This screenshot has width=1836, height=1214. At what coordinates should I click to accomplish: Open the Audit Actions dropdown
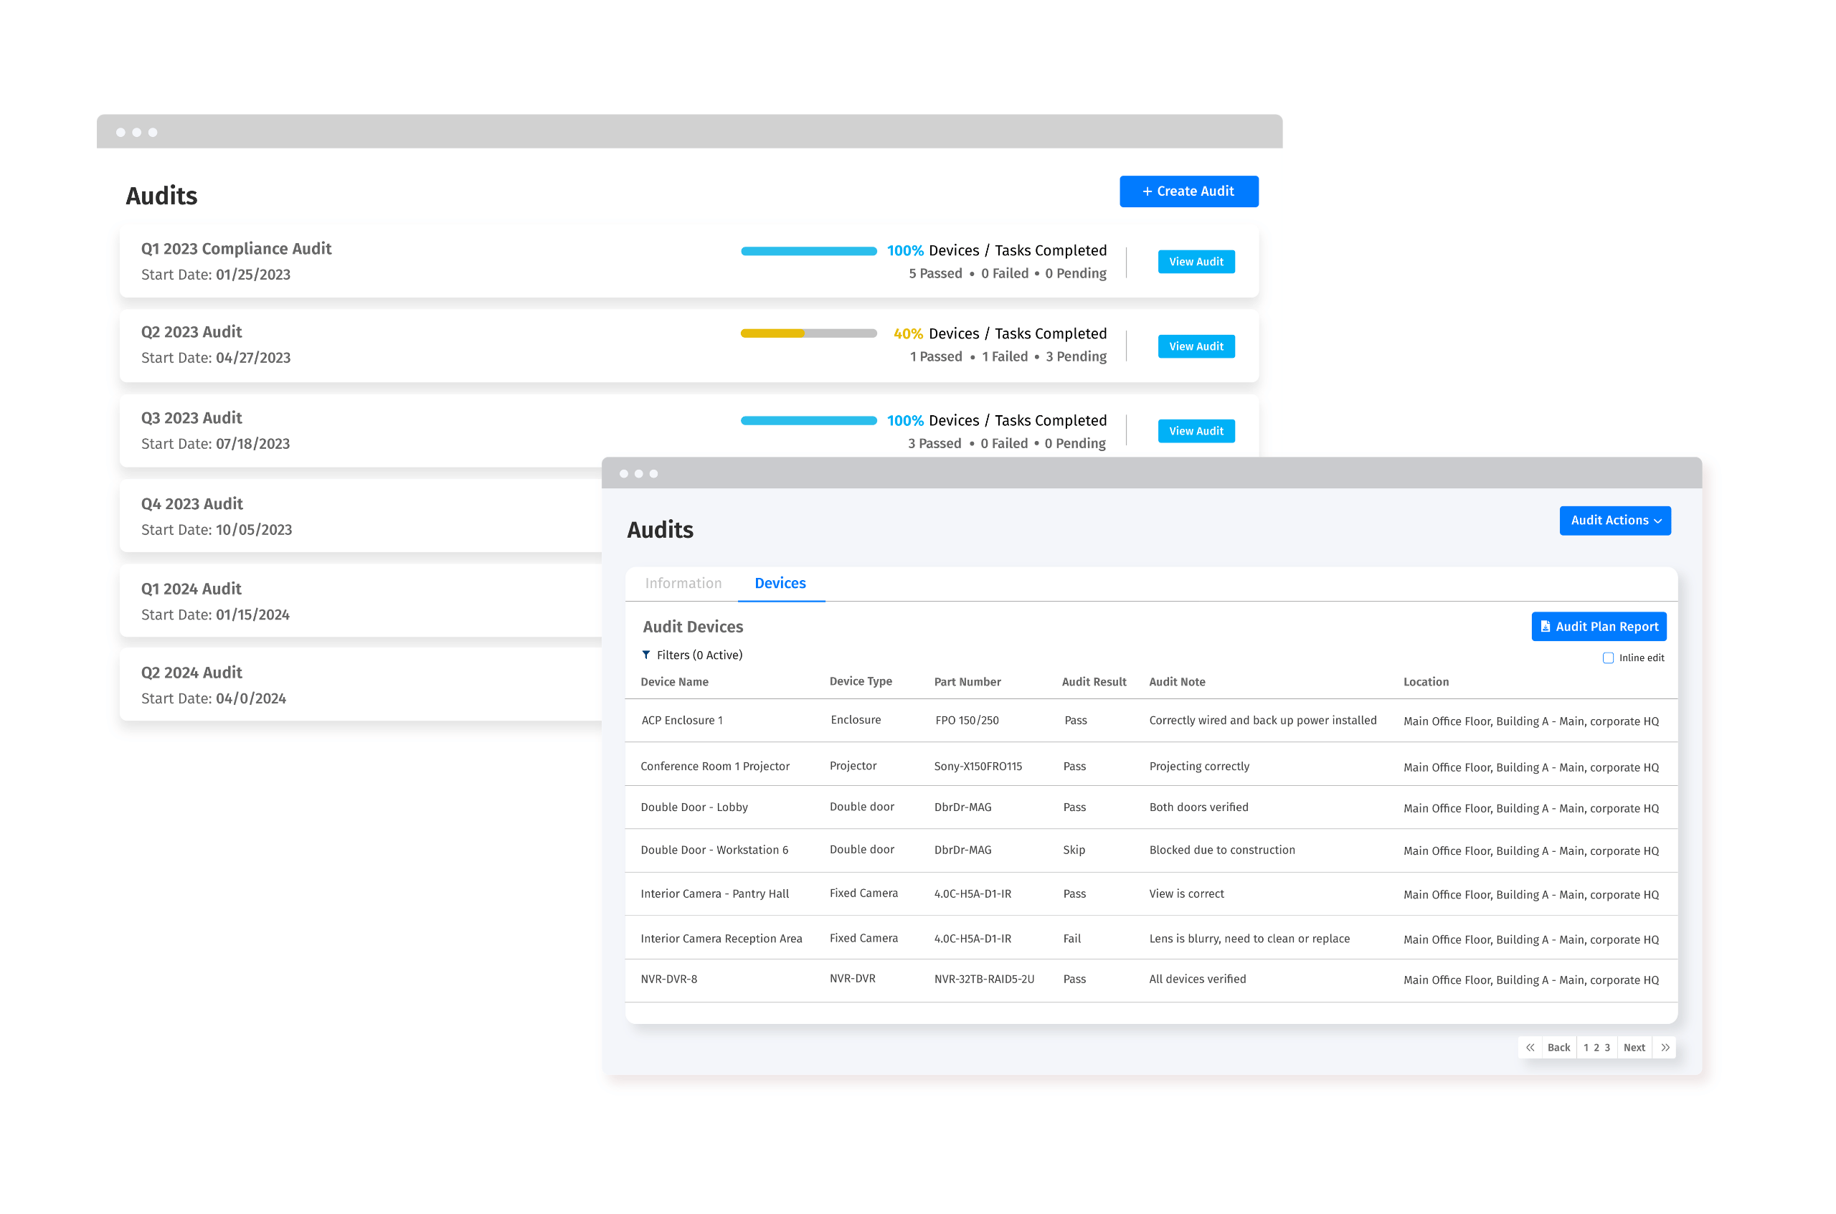click(x=1615, y=521)
